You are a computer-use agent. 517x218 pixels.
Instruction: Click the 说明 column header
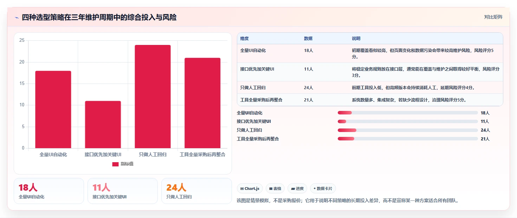(356, 39)
